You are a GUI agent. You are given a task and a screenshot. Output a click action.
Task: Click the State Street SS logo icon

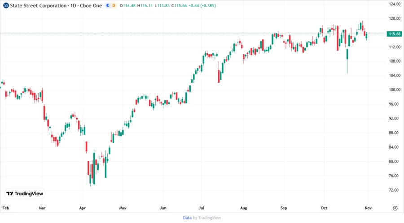coord(6,5)
